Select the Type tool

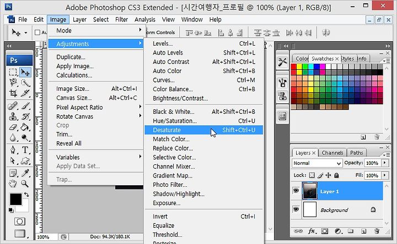25,149
